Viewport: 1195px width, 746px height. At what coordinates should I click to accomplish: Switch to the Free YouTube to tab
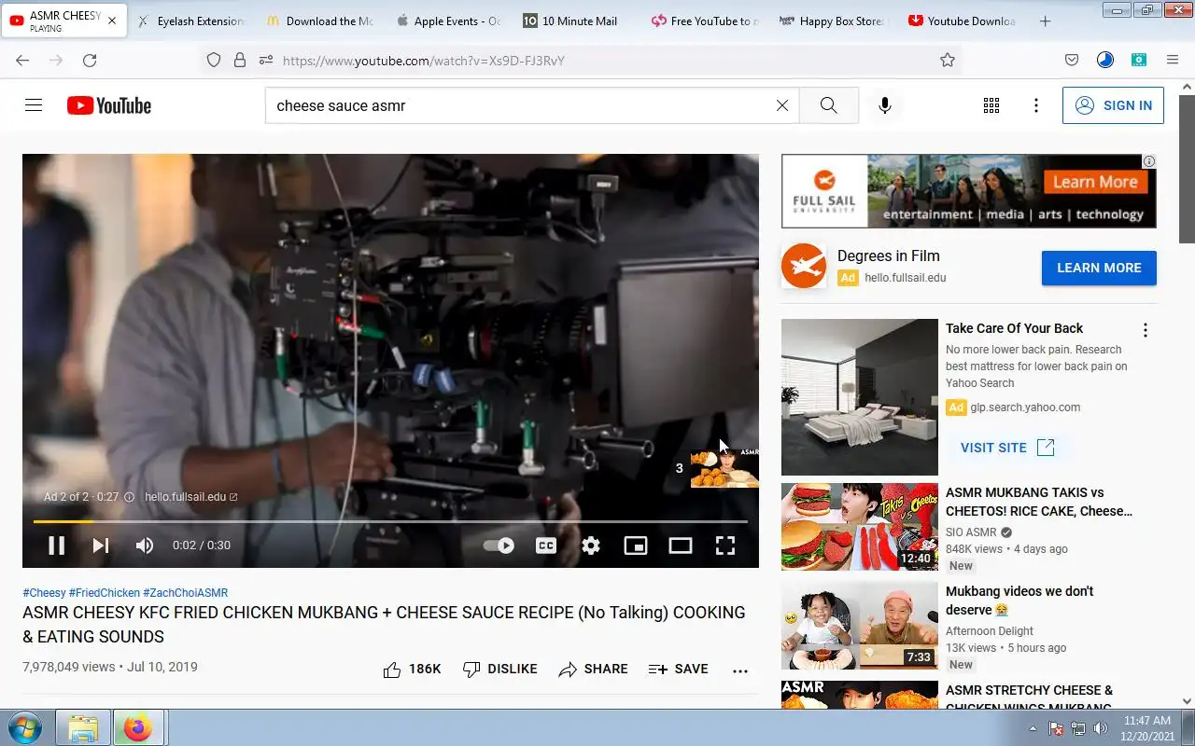[705, 21]
